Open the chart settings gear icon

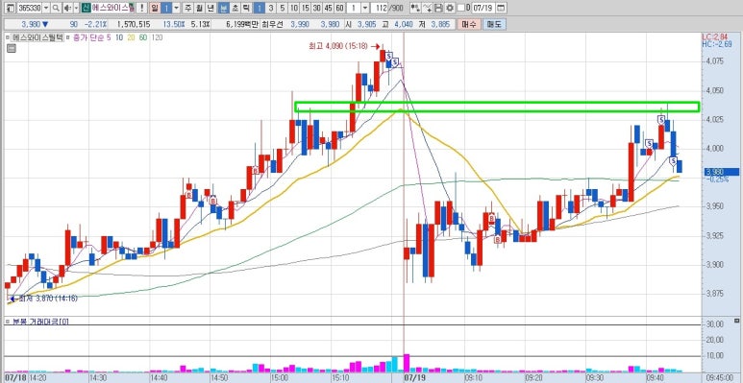click(x=450, y=8)
